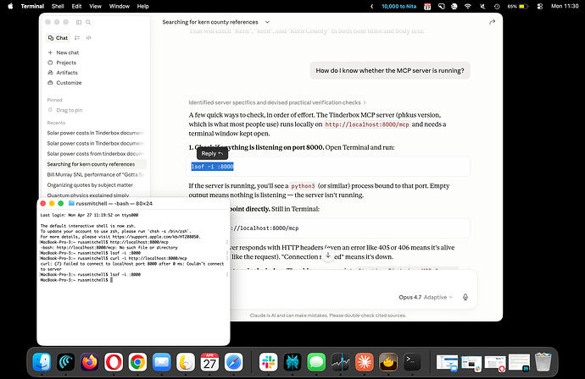Click the share icon in Claude header
Image resolution: width=585 pixels, height=379 pixels.
492,22
